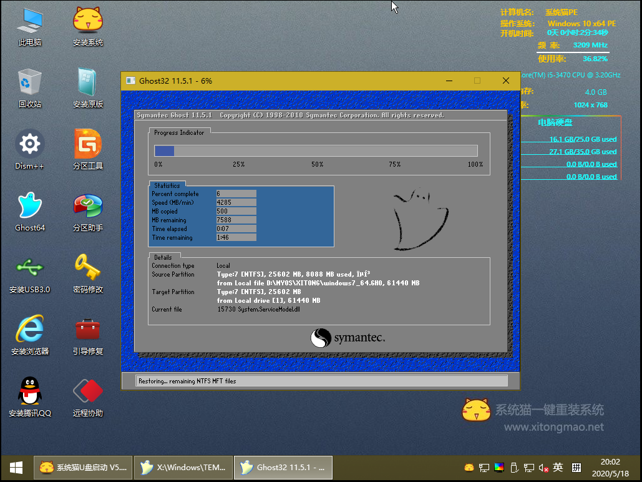Click the 拼 input method tray icon
The height and width of the screenshot is (482, 642).
pyautogui.click(x=576, y=467)
